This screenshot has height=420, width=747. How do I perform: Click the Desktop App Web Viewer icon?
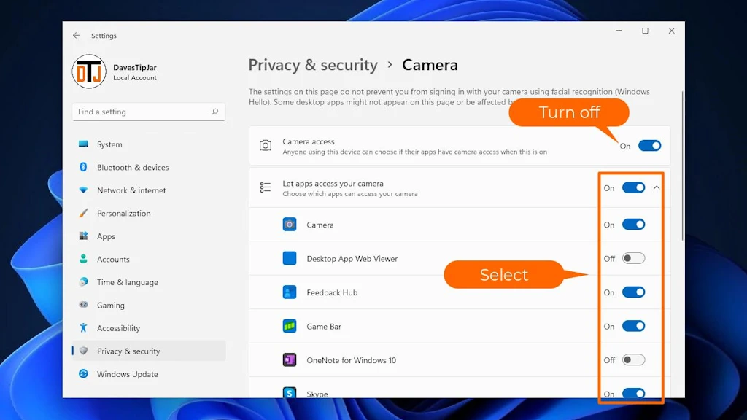[289, 258]
